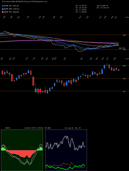This screenshot has height=171, width=129.
Task: Click the thick blue EMA line
Action: click(59, 43)
